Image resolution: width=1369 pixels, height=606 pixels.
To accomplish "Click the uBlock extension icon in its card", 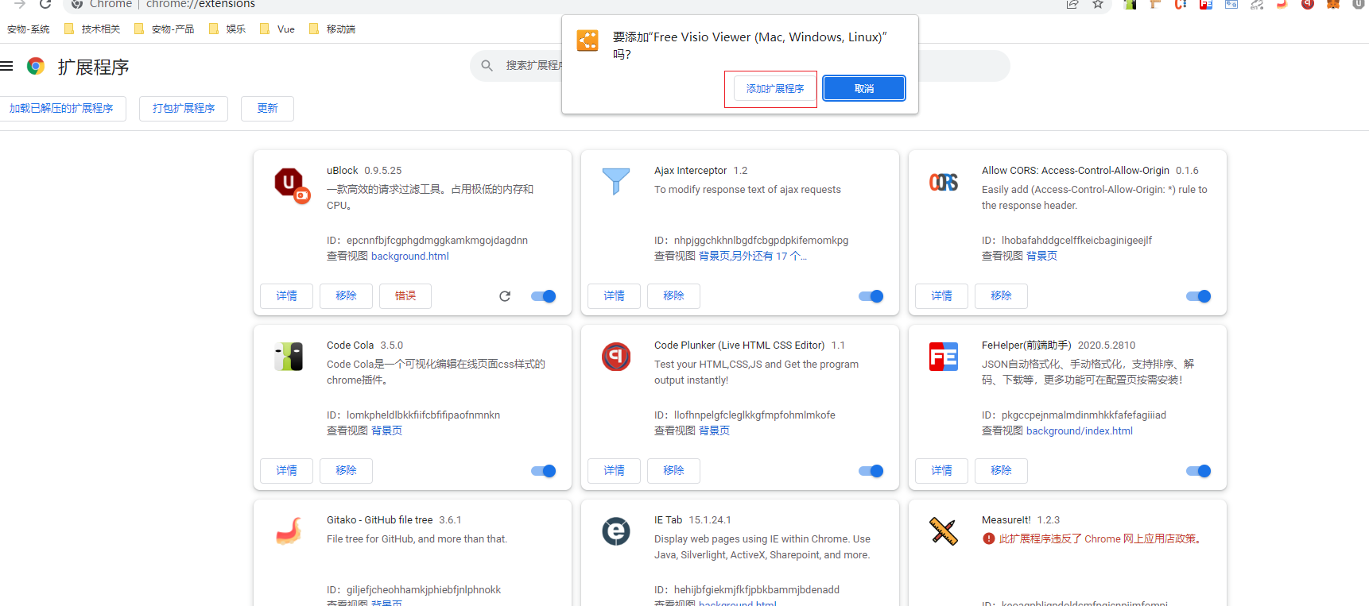I will 291,184.
